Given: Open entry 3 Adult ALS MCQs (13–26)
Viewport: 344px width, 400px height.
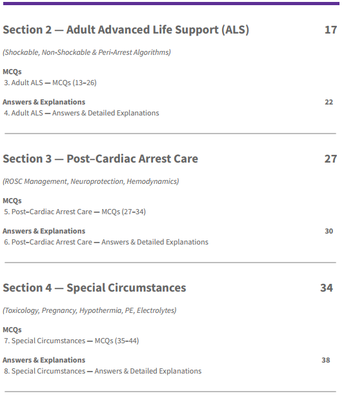Looking at the screenshot, I should click(x=50, y=83).
